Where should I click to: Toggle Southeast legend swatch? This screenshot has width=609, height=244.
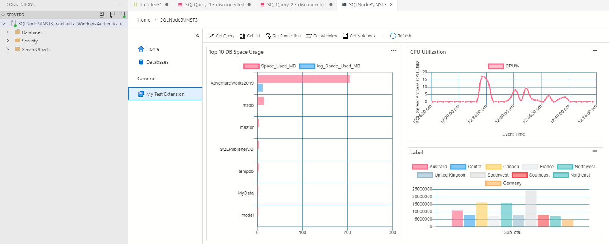520,175
